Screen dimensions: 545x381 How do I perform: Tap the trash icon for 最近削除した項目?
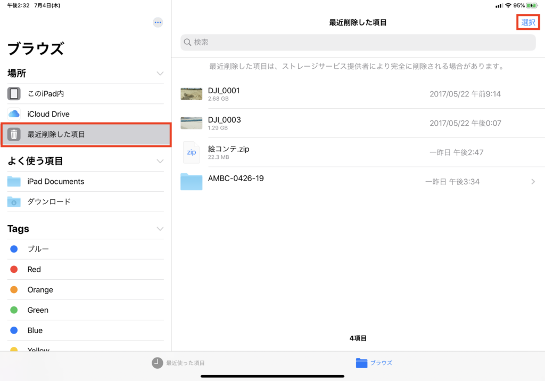click(x=14, y=134)
